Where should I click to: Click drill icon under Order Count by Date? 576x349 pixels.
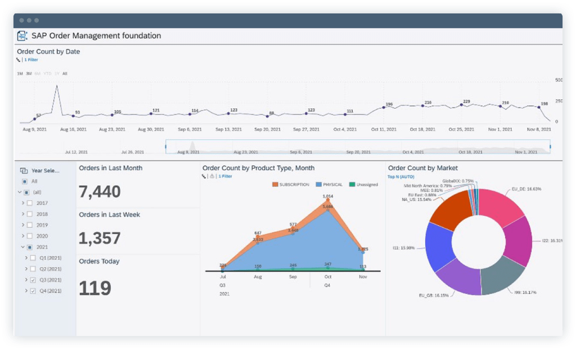[19, 59]
